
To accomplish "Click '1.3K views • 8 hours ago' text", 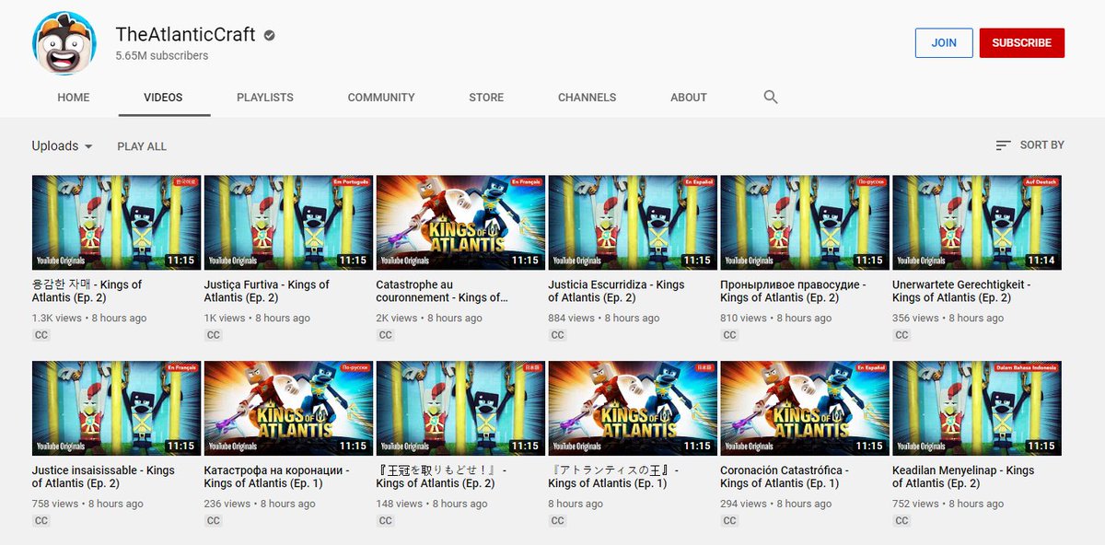I will coord(89,318).
